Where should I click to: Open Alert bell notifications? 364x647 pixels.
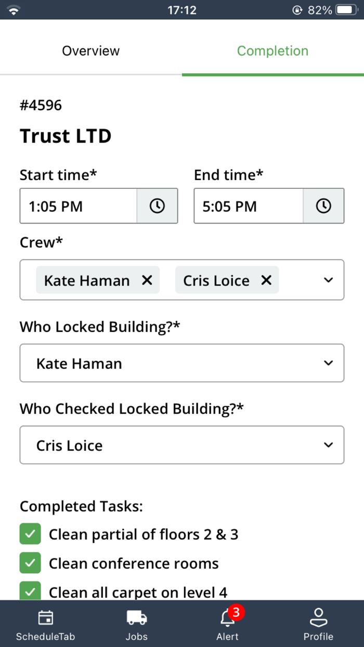[227, 618]
